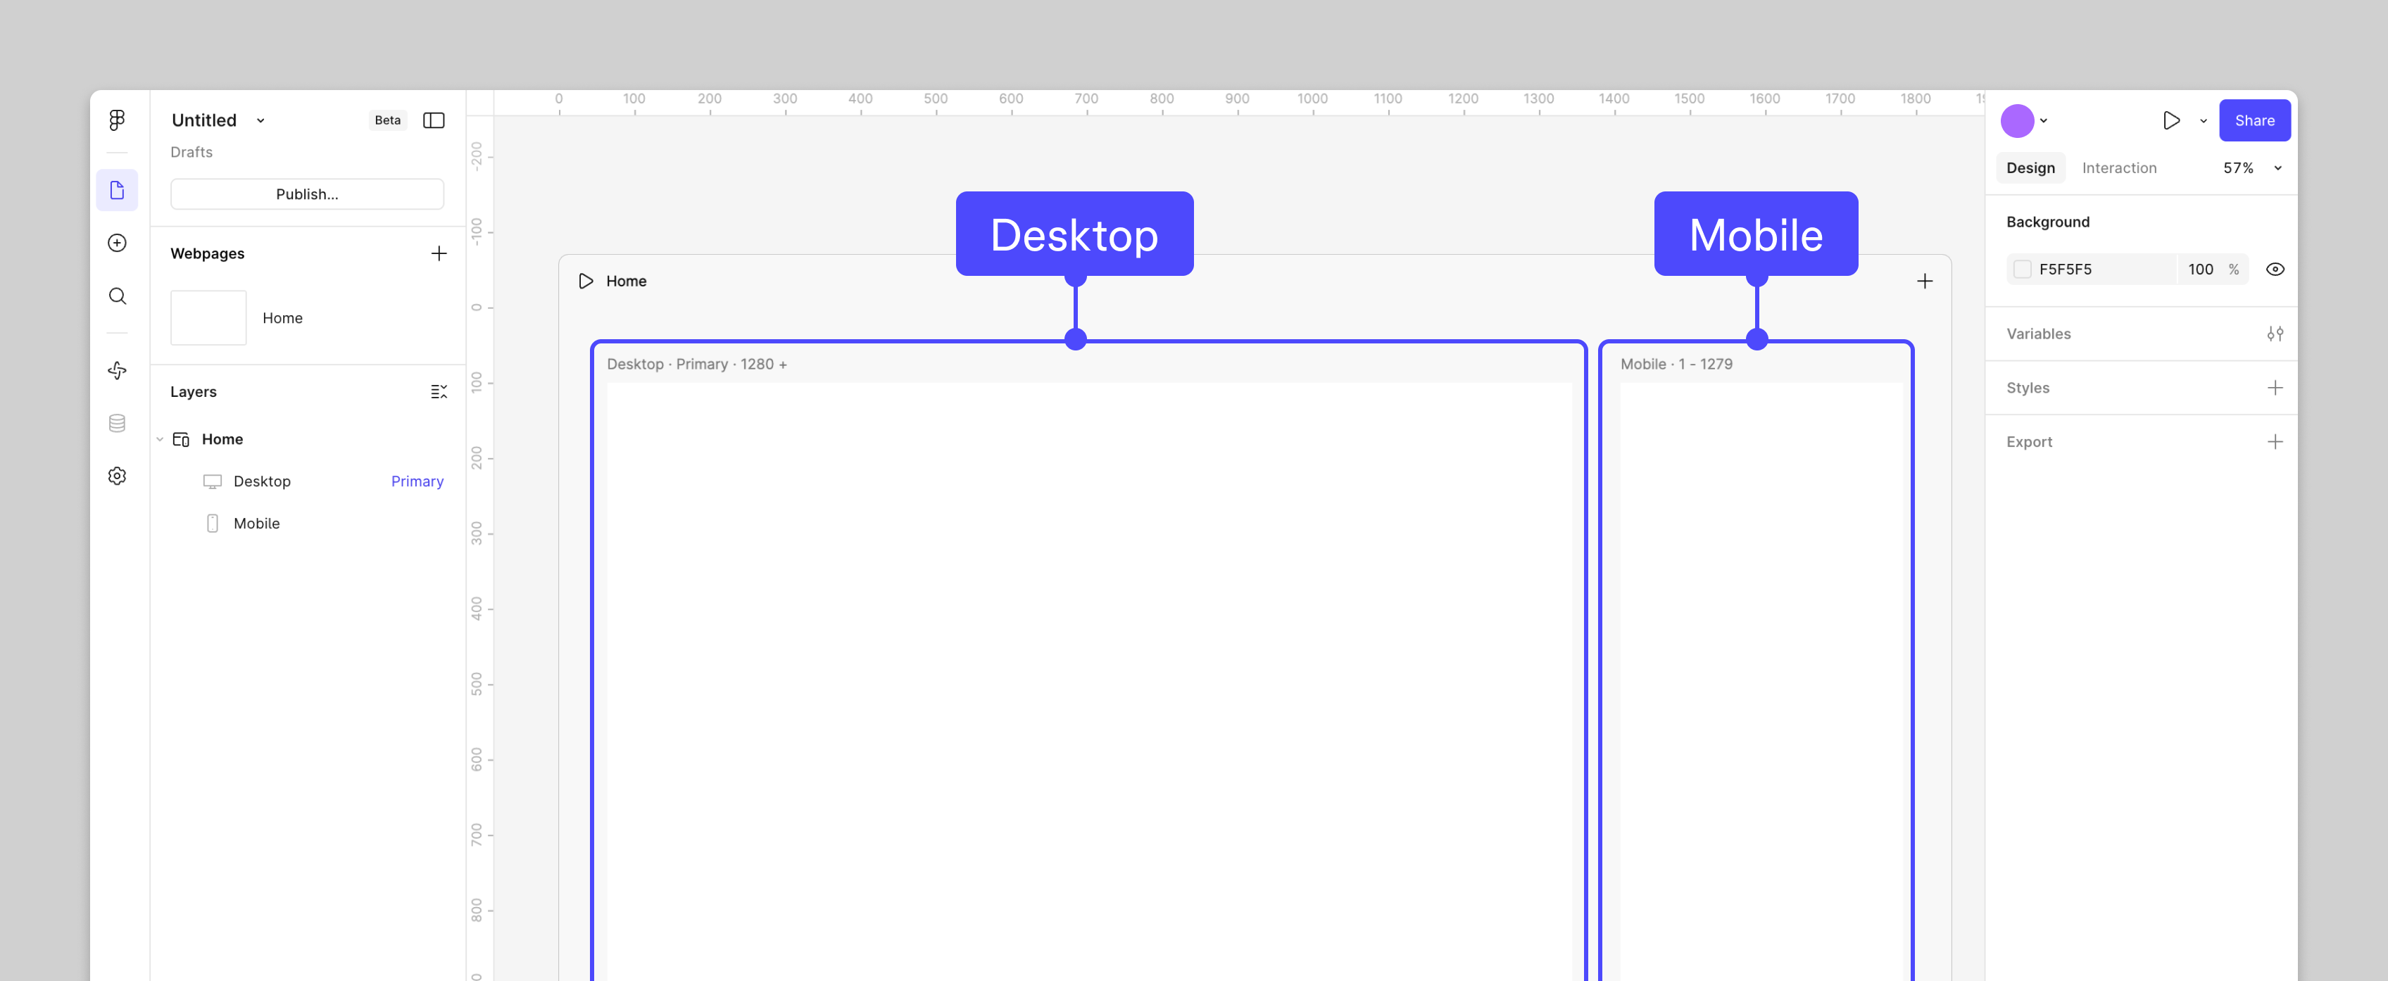This screenshot has height=981, width=2388.
Task: Expand the purple avatar dropdown arrow
Action: (x=2043, y=120)
